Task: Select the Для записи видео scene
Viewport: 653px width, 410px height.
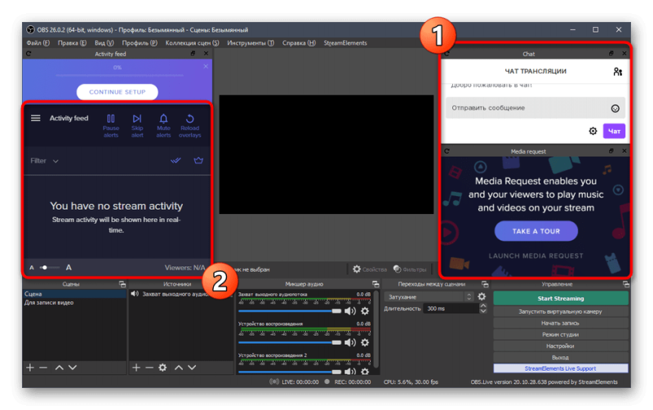Action: click(x=74, y=302)
